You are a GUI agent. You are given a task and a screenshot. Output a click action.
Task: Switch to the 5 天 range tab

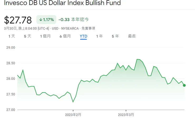coord(27,36)
